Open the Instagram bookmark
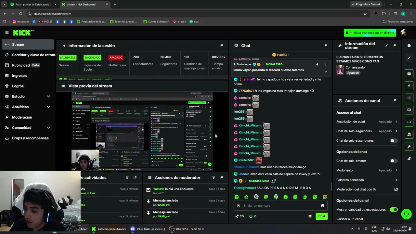 click(20, 22)
